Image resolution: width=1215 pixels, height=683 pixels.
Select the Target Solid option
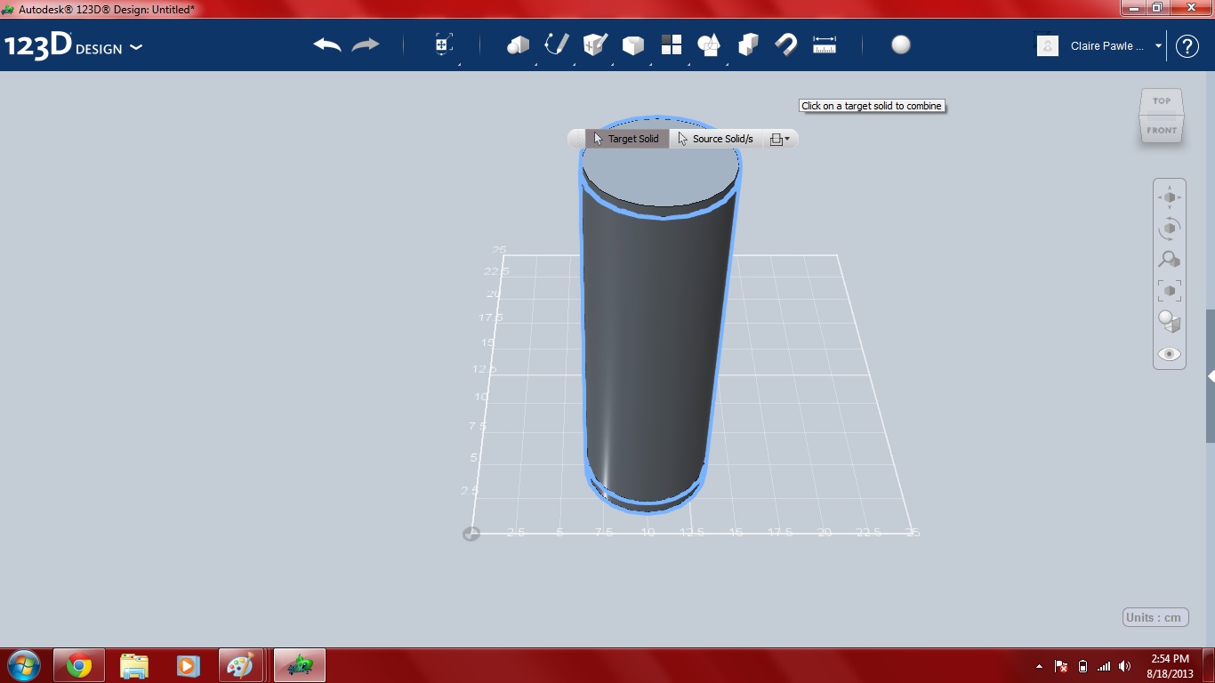627,139
